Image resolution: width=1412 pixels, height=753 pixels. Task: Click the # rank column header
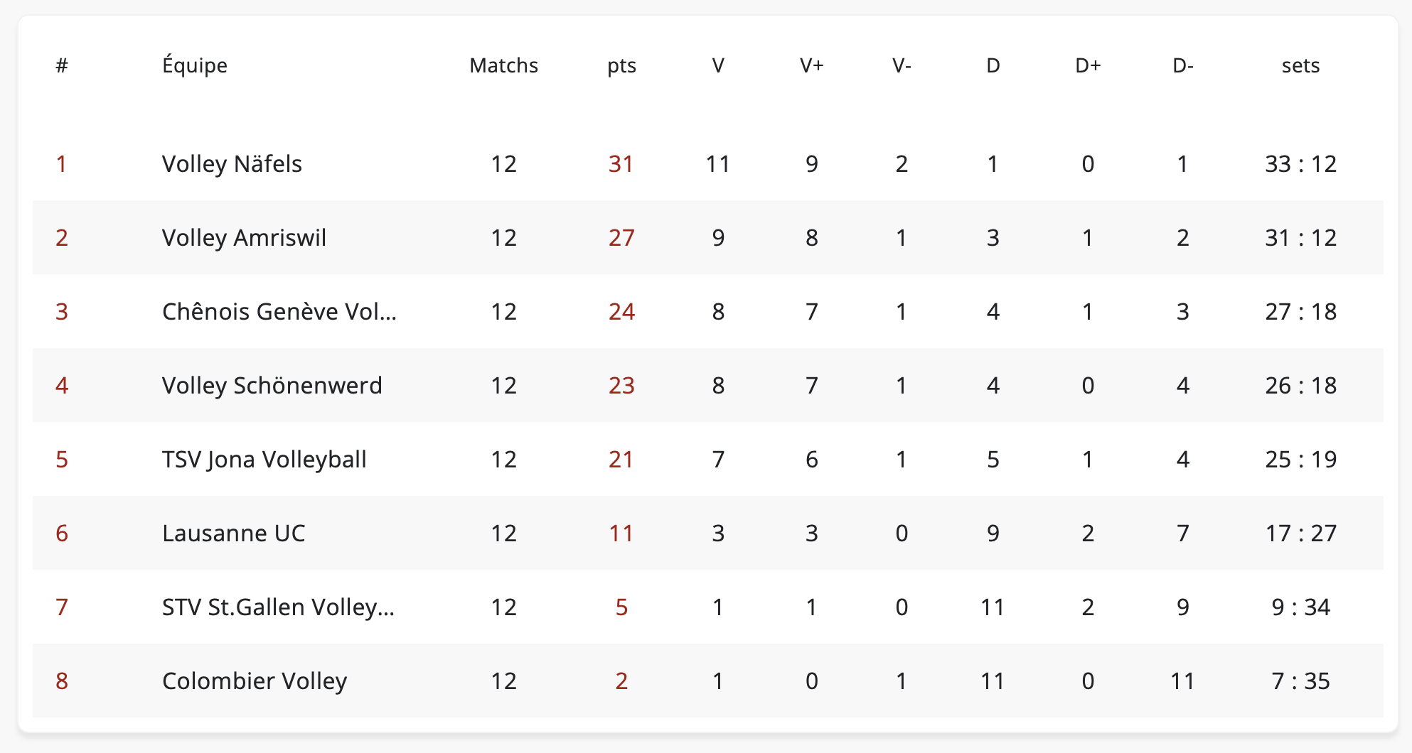[62, 65]
